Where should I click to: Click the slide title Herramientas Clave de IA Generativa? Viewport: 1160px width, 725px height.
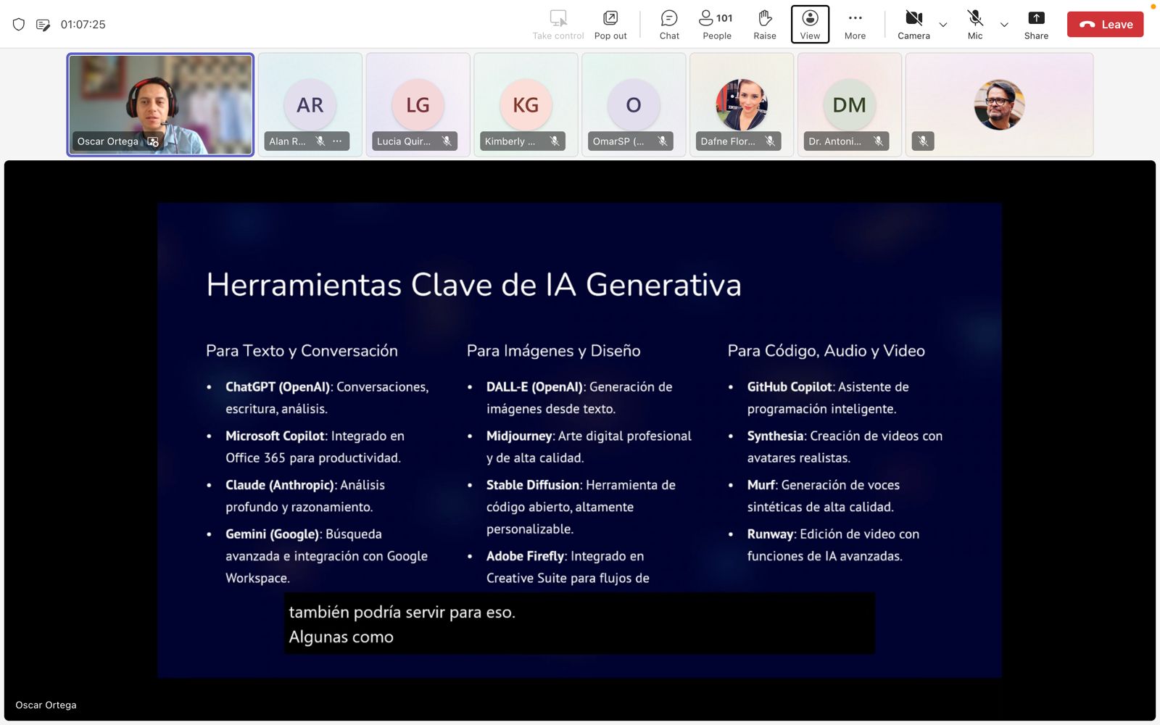(x=473, y=284)
